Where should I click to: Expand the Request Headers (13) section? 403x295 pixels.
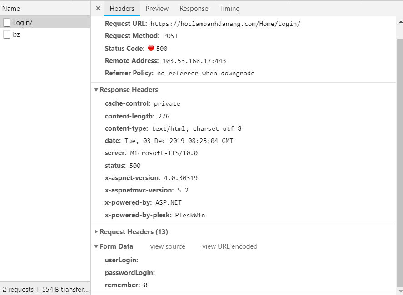tap(96, 232)
